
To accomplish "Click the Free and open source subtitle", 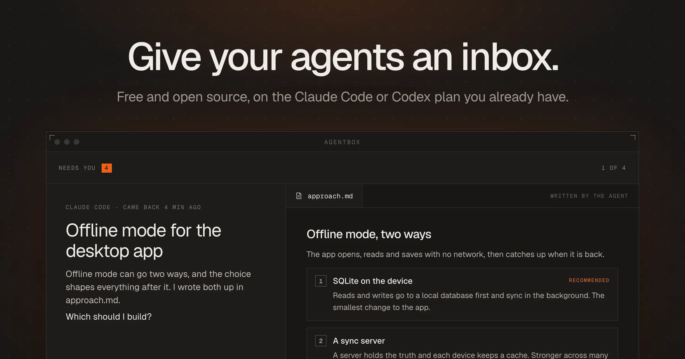I will [342, 97].
